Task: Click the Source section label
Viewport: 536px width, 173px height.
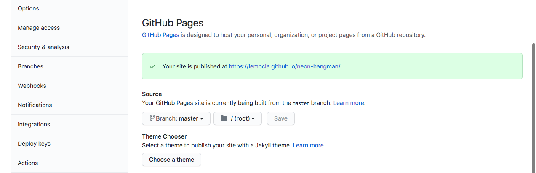Action: (152, 94)
